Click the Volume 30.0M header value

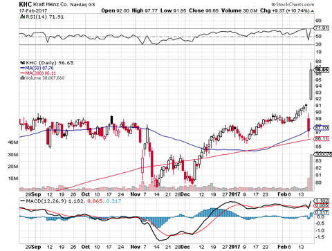tap(239, 10)
